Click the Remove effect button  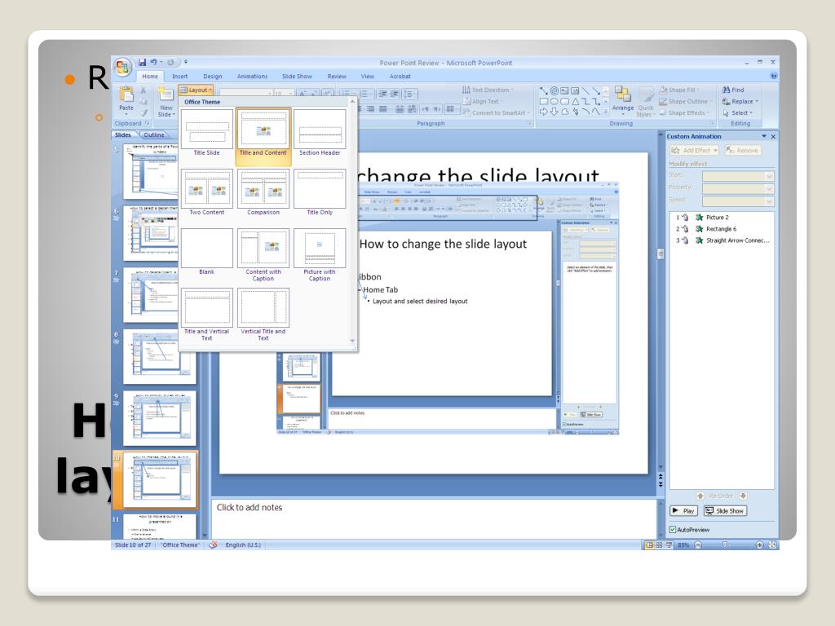(x=742, y=151)
